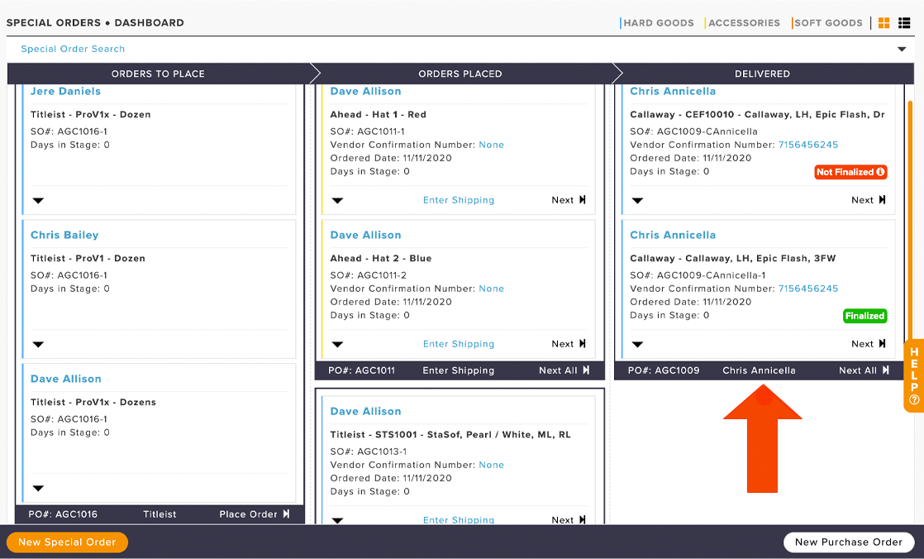This screenshot has width=924, height=559.
Task: Expand Ahead Hat 2 Blue order details
Action: click(338, 344)
